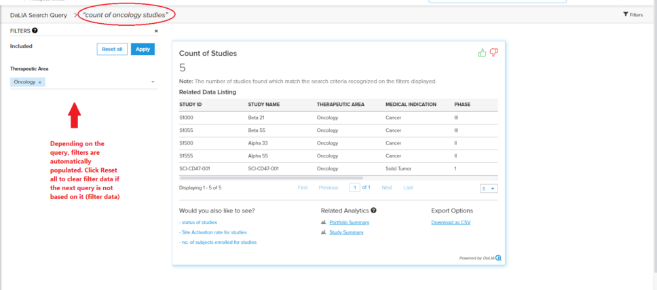Select study ID S1055 cell

186,130
